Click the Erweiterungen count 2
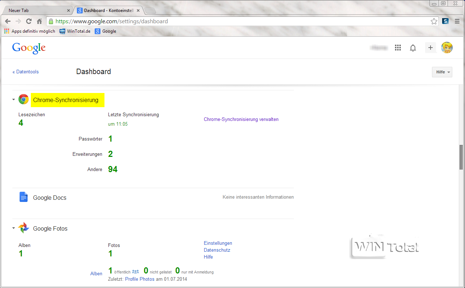Screen dimensions: 465x288 110,154
